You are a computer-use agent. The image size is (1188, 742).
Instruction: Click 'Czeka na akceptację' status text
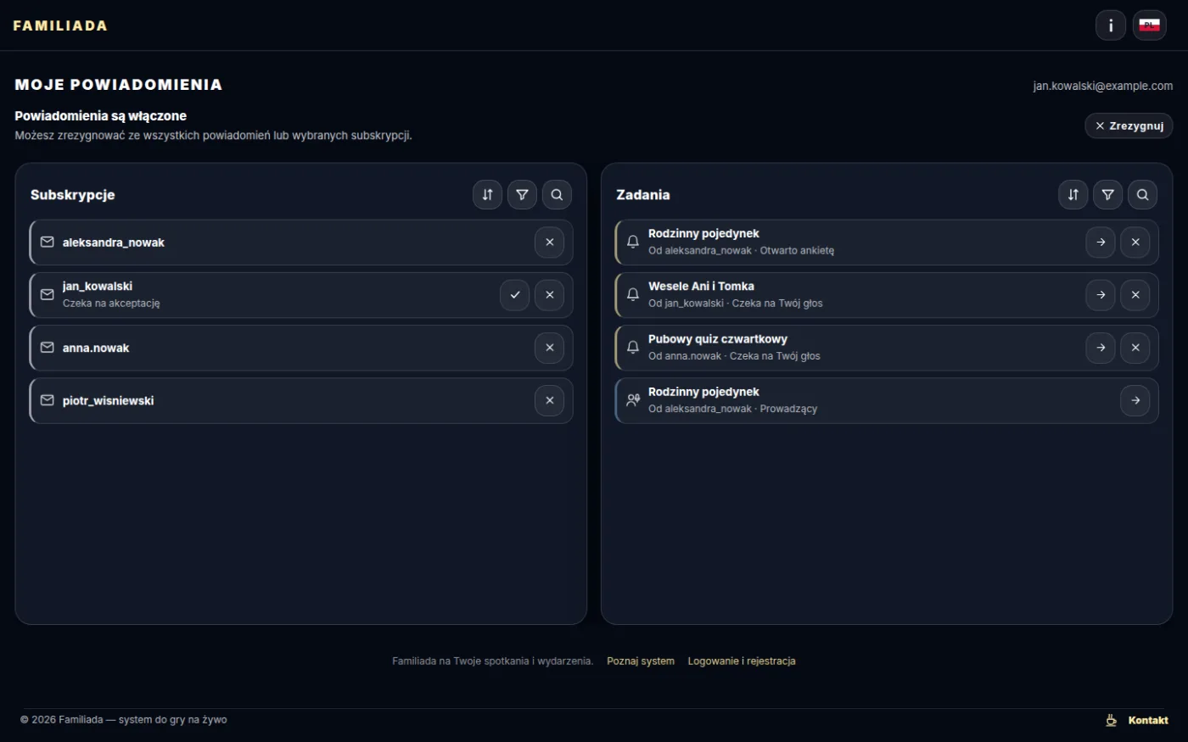[x=111, y=304]
